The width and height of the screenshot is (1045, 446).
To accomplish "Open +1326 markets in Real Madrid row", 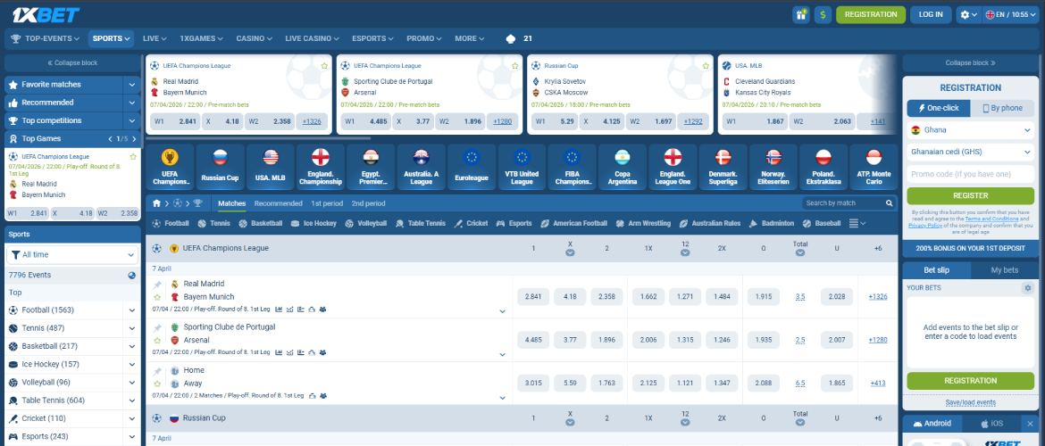I will 878,297.
